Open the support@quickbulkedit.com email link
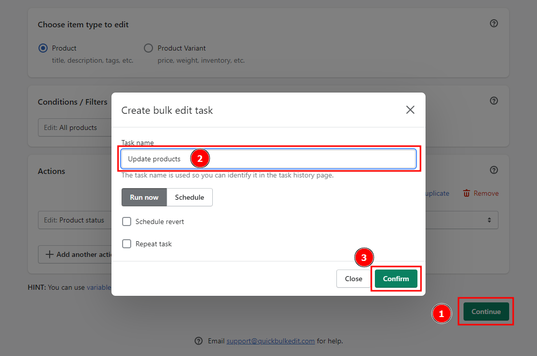Image resolution: width=537 pixels, height=356 pixels. (x=271, y=341)
